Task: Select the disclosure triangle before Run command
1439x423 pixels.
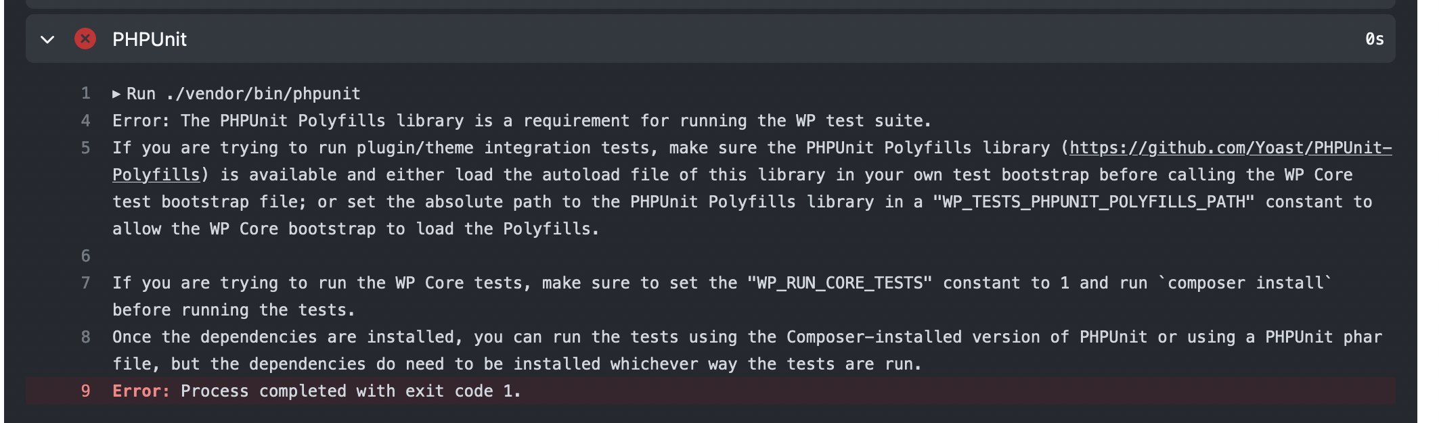Action: tap(116, 93)
